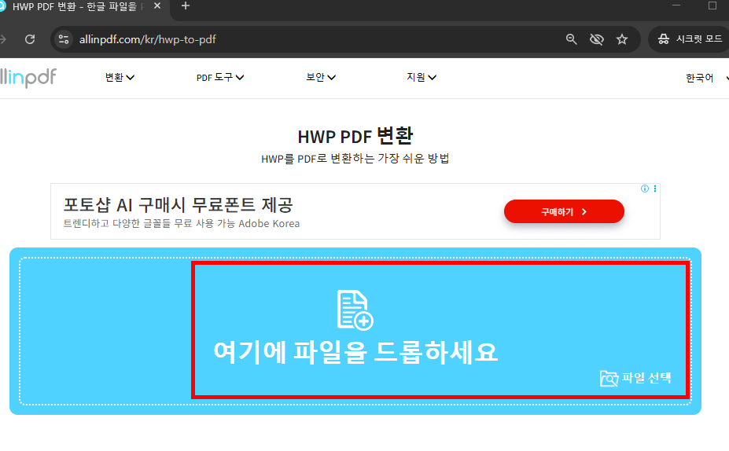Click the red 구매하기 ad button
The image size is (729, 451).
(x=564, y=212)
